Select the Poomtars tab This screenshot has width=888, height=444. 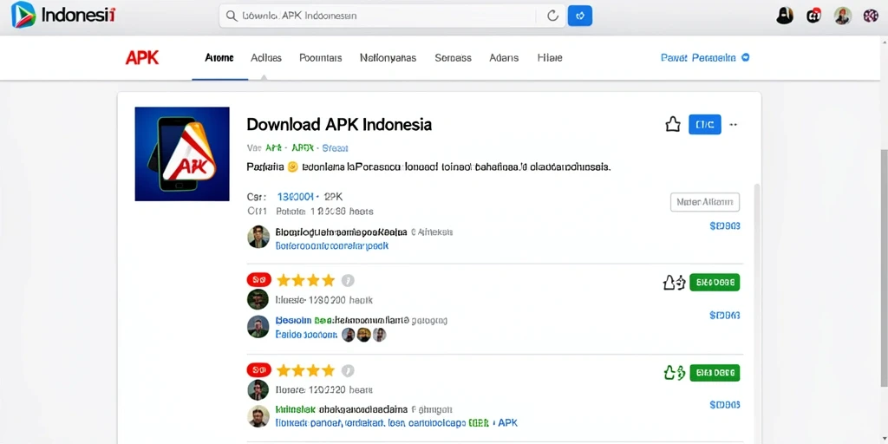pyautogui.click(x=321, y=58)
